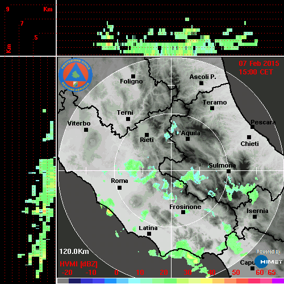Screen dimensions: 284x284
Task: Click the yellow swatch on the dBZ color bar
Action: [x=206, y=281]
